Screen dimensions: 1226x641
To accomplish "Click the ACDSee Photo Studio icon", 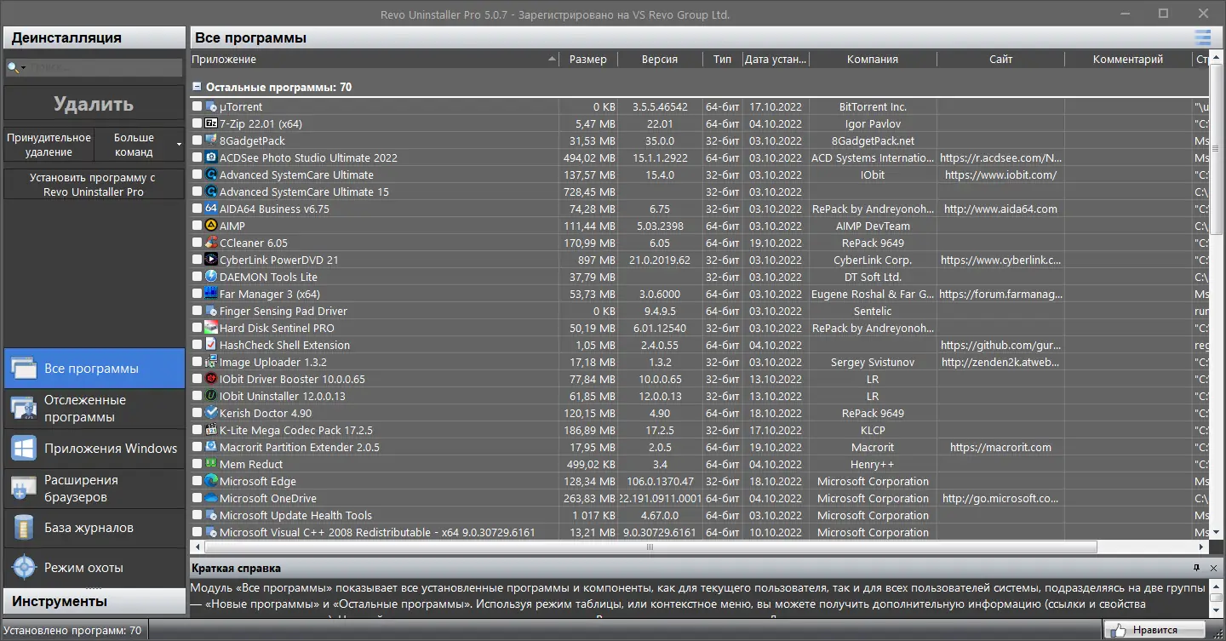I will (x=211, y=157).
